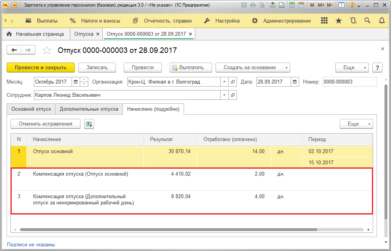Open notifications bell icon
This screenshot has width=391, height=251.
[x=382, y=21]
